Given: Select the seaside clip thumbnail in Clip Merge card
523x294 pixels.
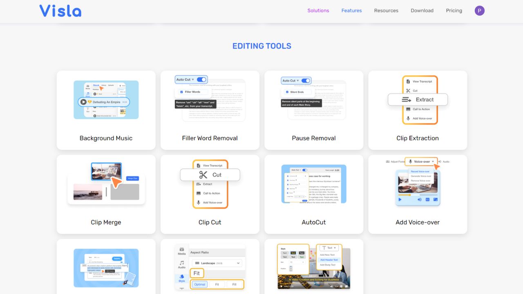Looking at the screenshot, I should point(88,192).
